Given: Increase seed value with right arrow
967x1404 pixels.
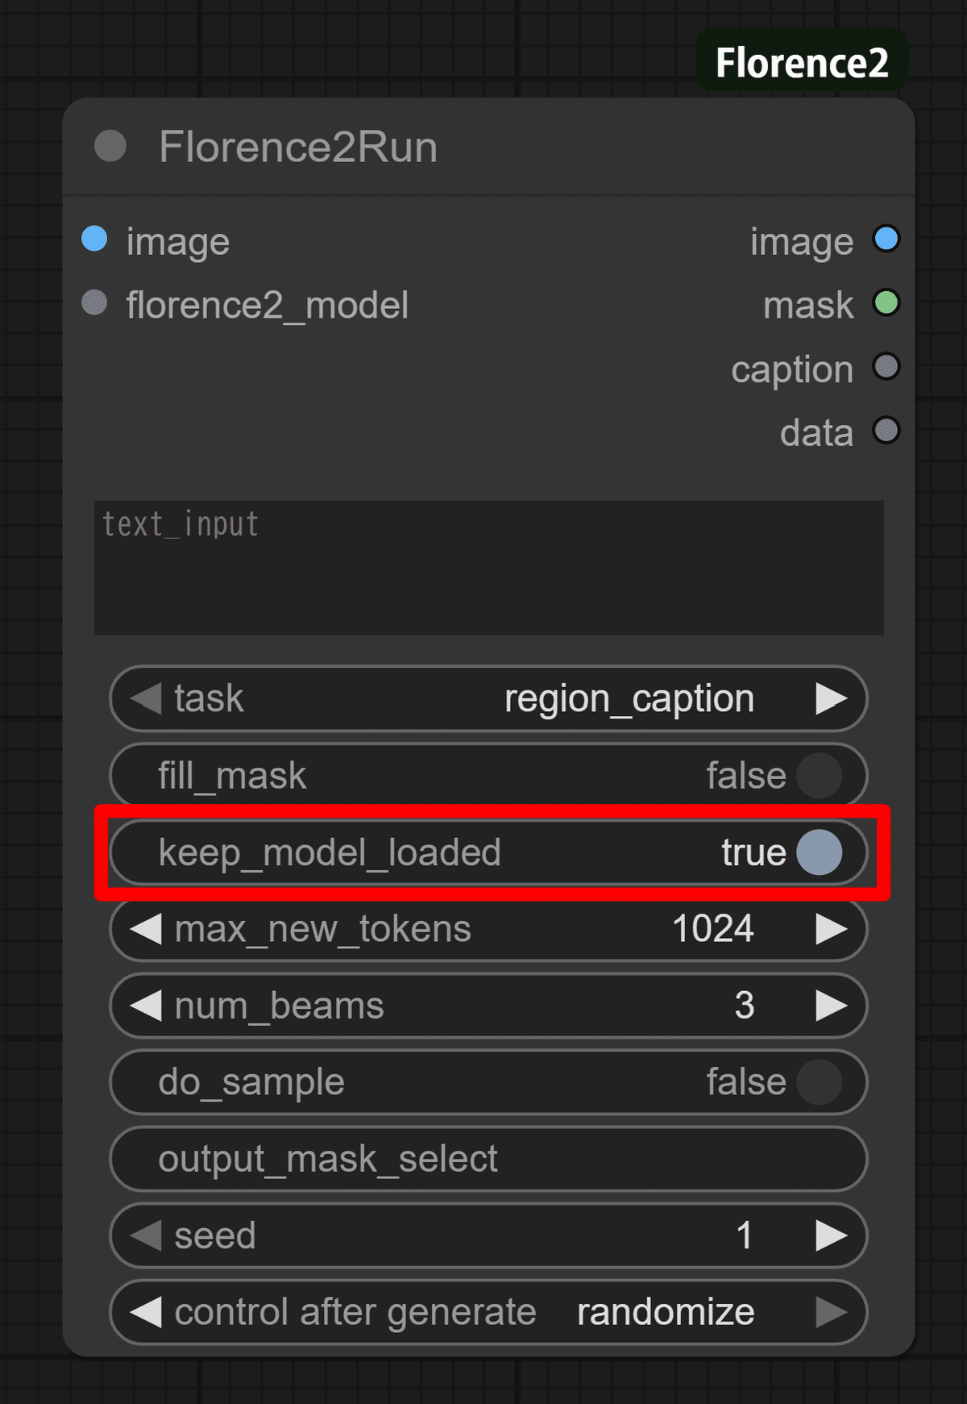Looking at the screenshot, I should tap(831, 1235).
